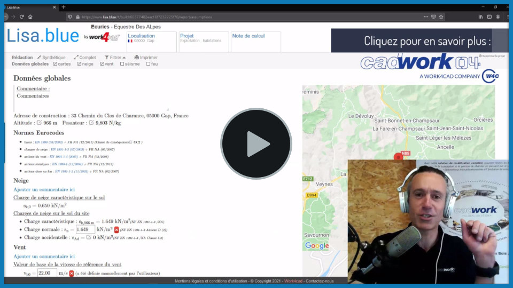Open the Firefox account icon
513x288 pixels.
tap(498, 17)
